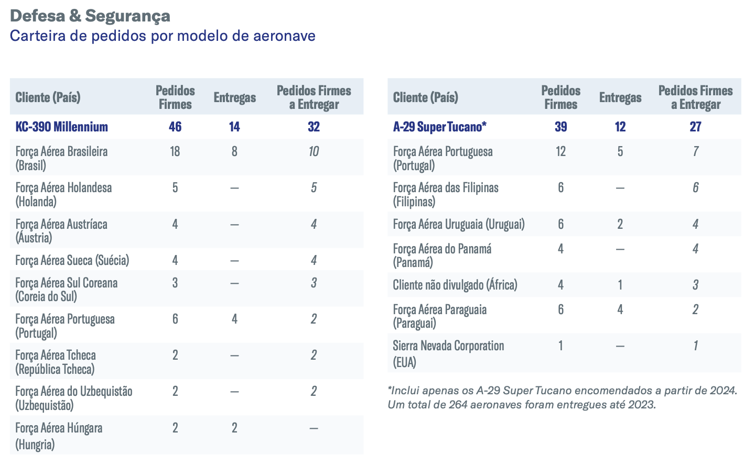Click the Força Aérea Holandesa (Holanda) row label

(x=63, y=194)
